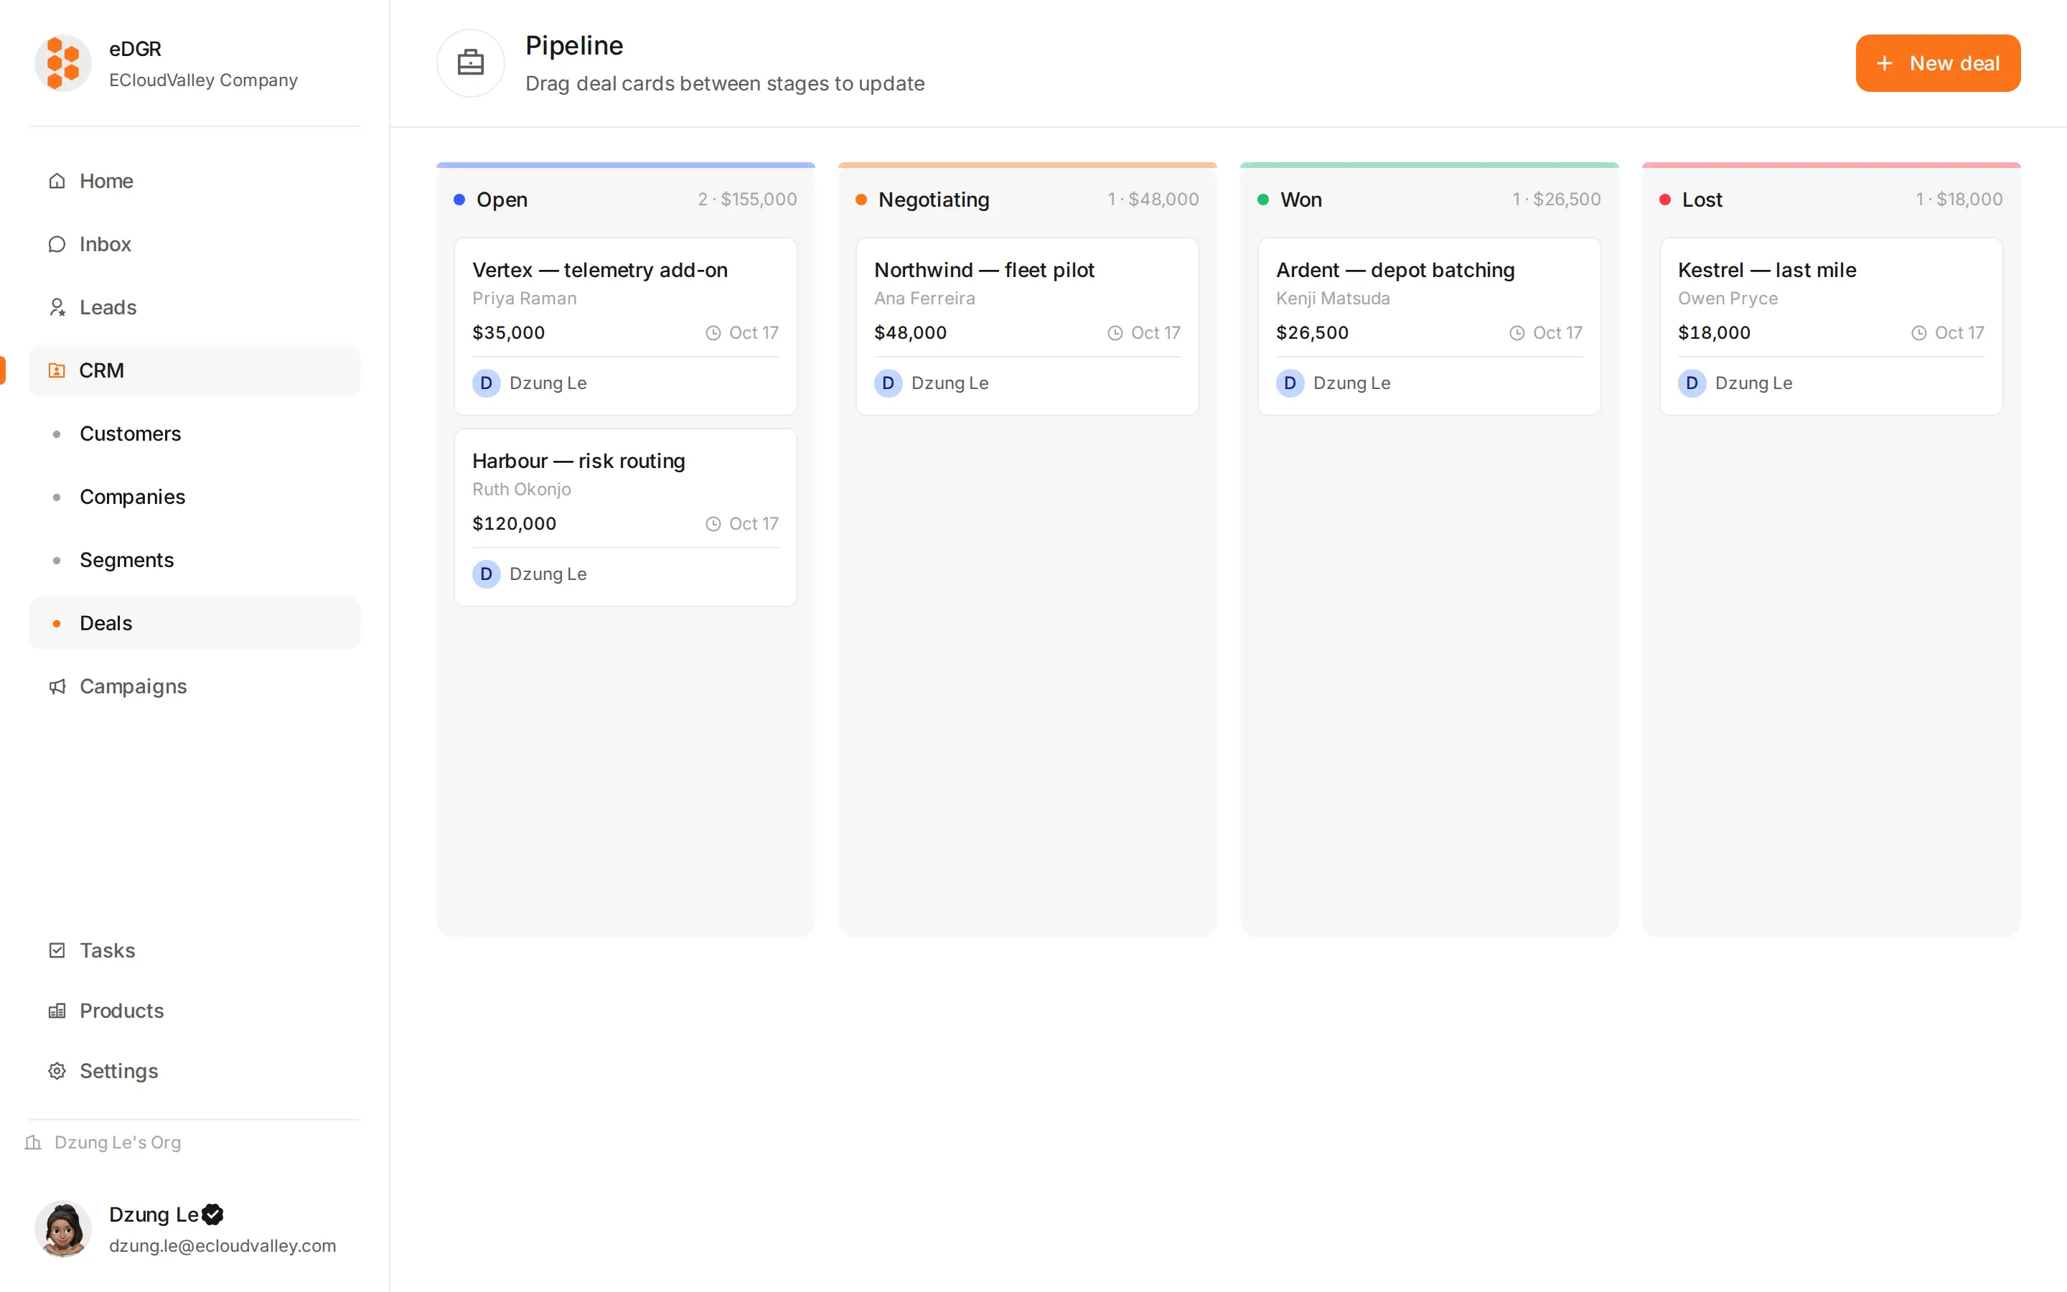Click Dzung Le's Org label
The image size is (2067, 1292).
[x=118, y=1143]
